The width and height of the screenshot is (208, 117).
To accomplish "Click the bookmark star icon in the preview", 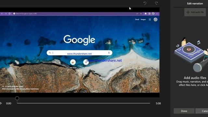I will [x=141, y=14].
